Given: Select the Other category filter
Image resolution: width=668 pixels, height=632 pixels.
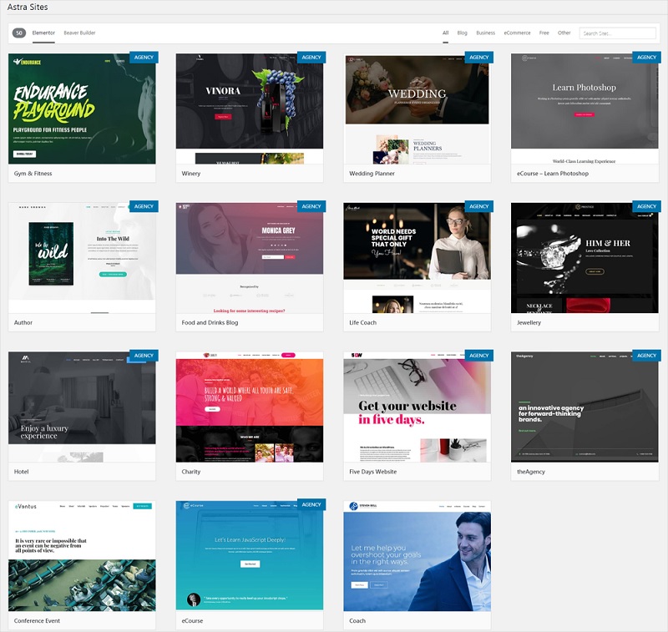Looking at the screenshot, I should click(x=564, y=33).
